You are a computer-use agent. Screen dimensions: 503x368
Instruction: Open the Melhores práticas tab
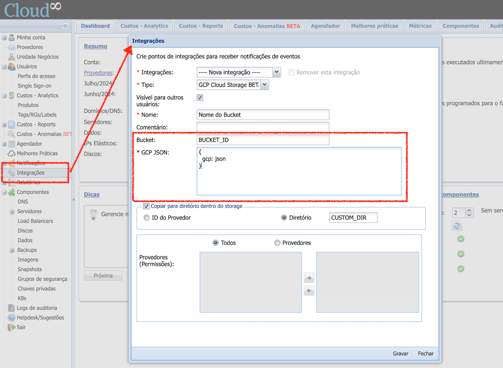375,26
